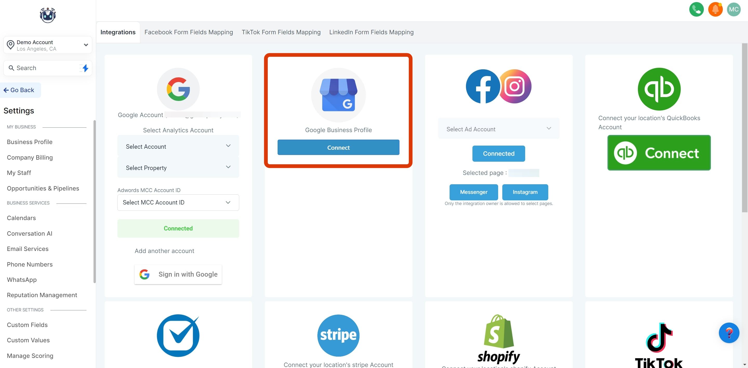Open the Select Account analytics dropdown
This screenshot has height=368, width=748.
[178, 146]
